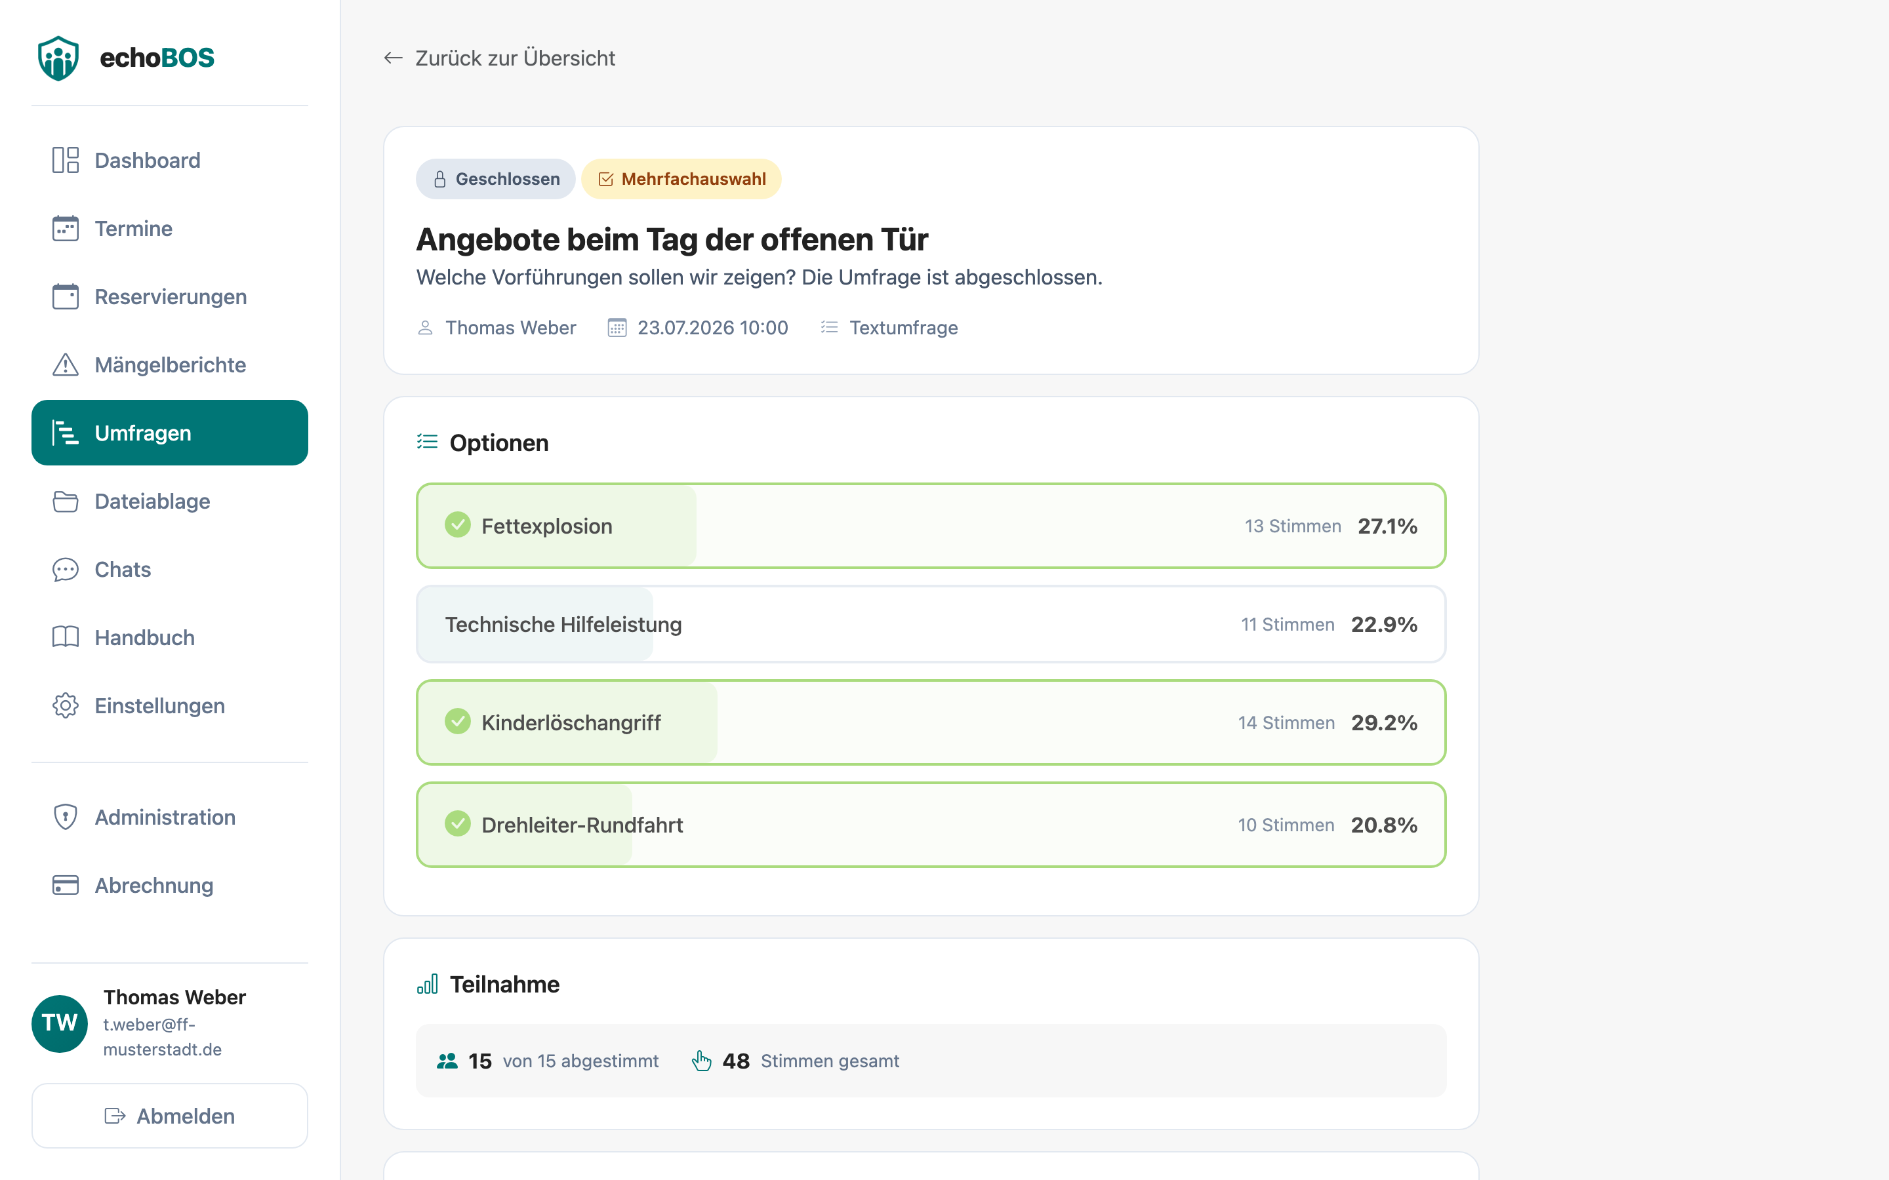Click the date 23.07.2026 10:00
Image resolution: width=1889 pixels, height=1180 pixels.
pyautogui.click(x=713, y=328)
